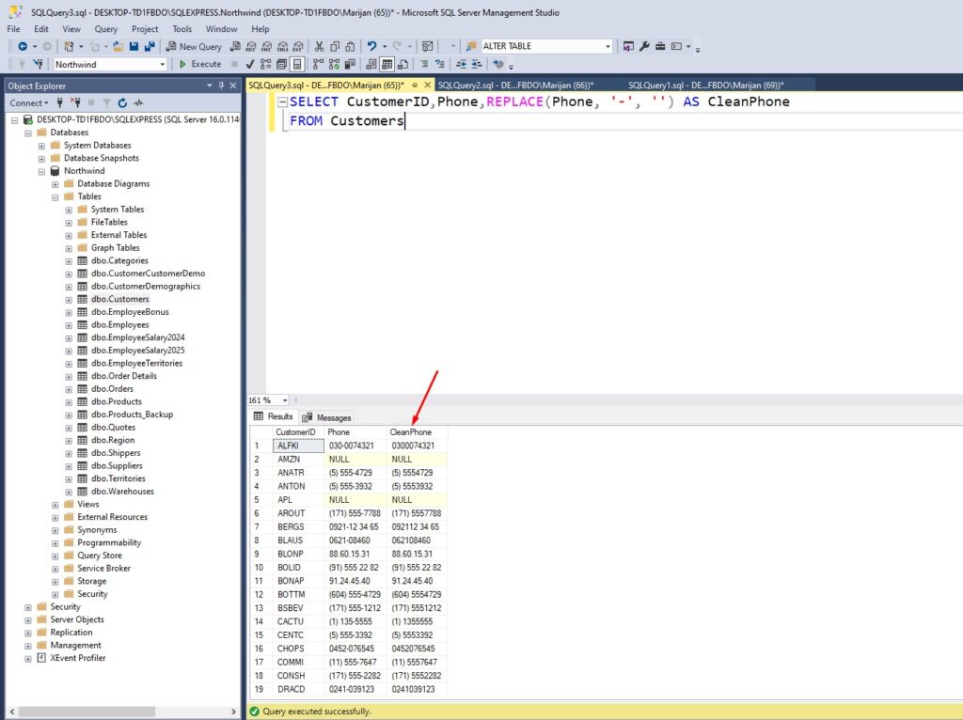Viewport: 963px width, 720px height.
Task: Click the Execute button
Action: (200, 64)
